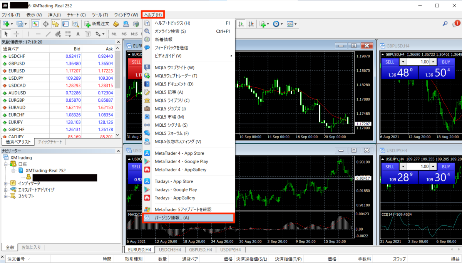Click BUY on the GBPUSD chart

[446, 62]
